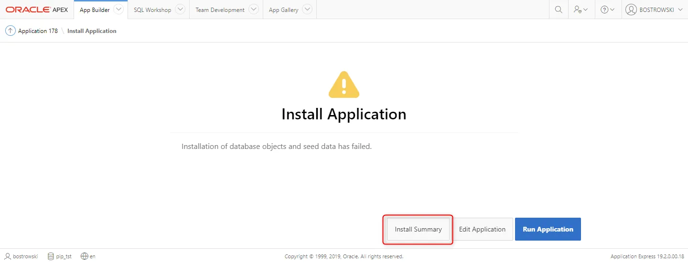688x264 pixels.
Task: Open the Help question mark menu
Action: click(607, 10)
